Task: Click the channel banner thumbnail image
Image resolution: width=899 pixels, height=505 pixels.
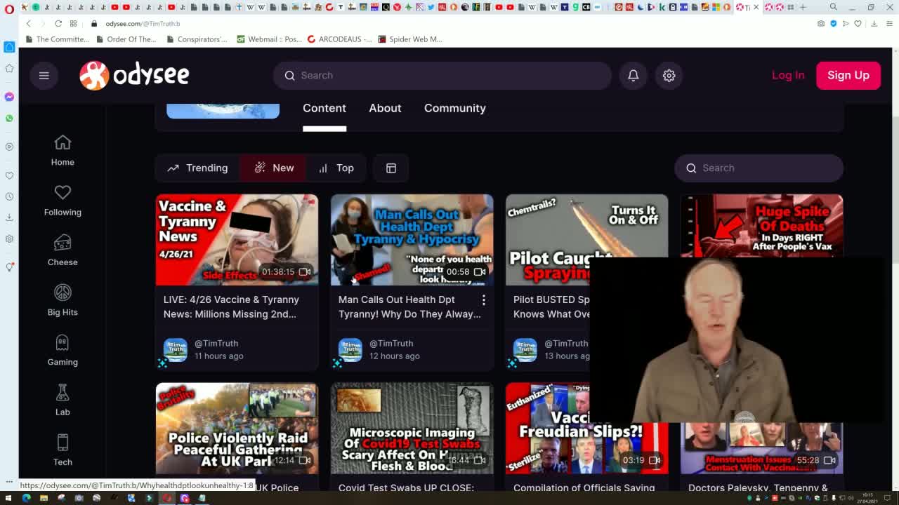Action: point(223,111)
